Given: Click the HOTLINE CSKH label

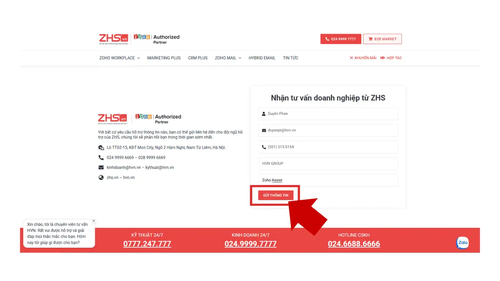Looking at the screenshot, I should (x=354, y=235).
